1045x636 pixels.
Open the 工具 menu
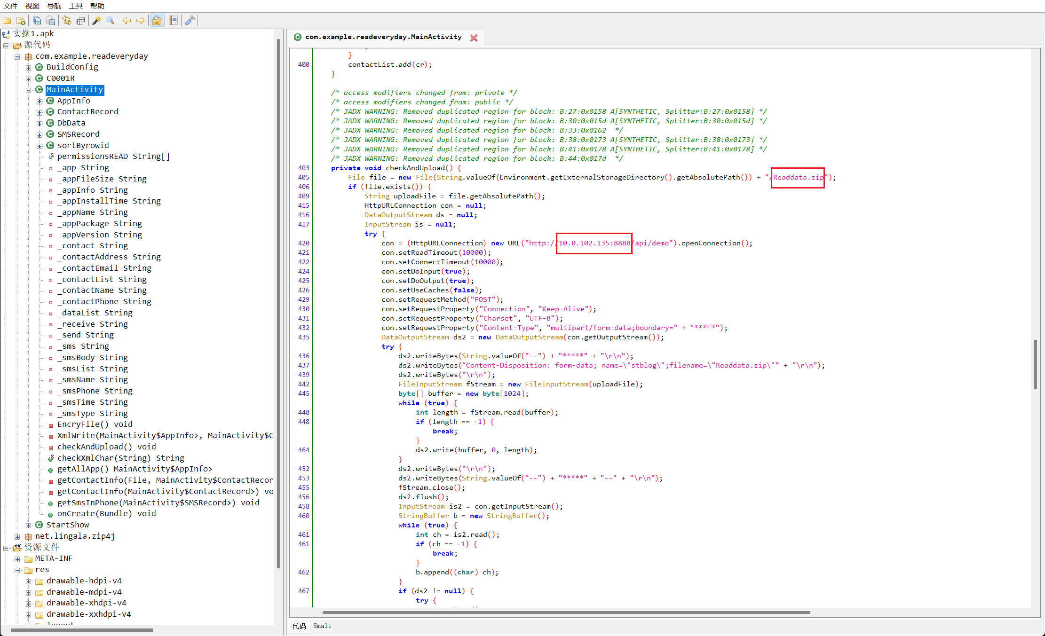click(76, 6)
